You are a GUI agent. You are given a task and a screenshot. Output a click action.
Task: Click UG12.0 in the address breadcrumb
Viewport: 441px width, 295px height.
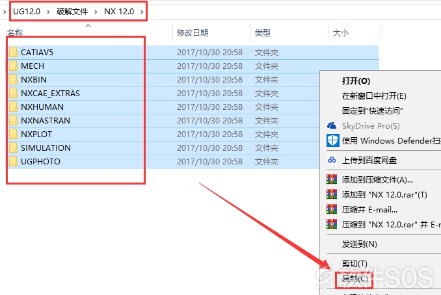coord(27,12)
